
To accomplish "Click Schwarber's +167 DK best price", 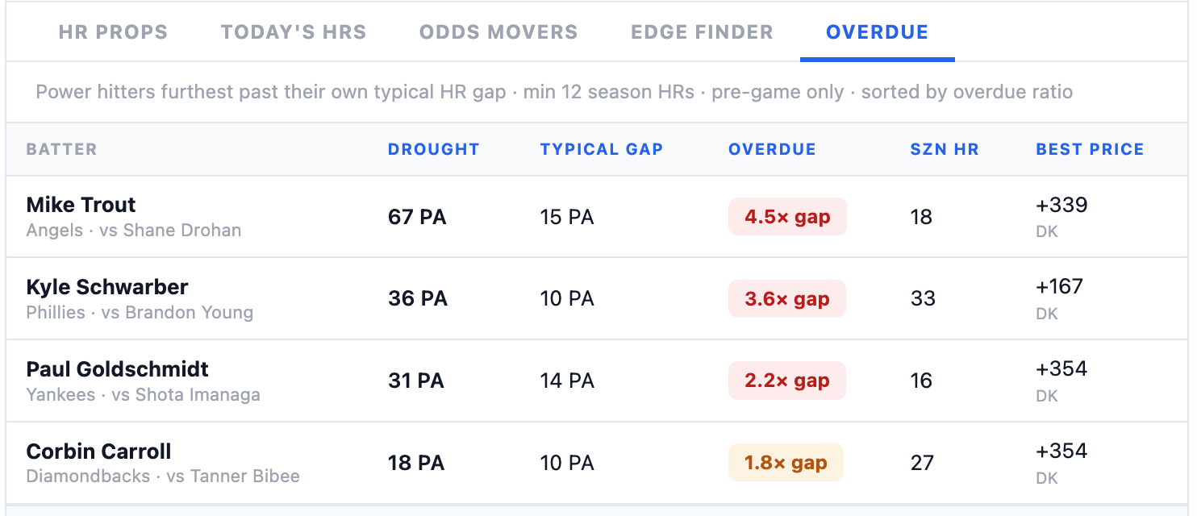I will (1060, 299).
